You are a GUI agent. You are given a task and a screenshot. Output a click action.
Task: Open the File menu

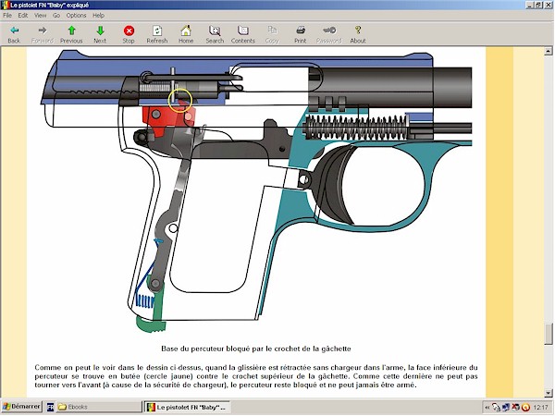tap(7, 16)
